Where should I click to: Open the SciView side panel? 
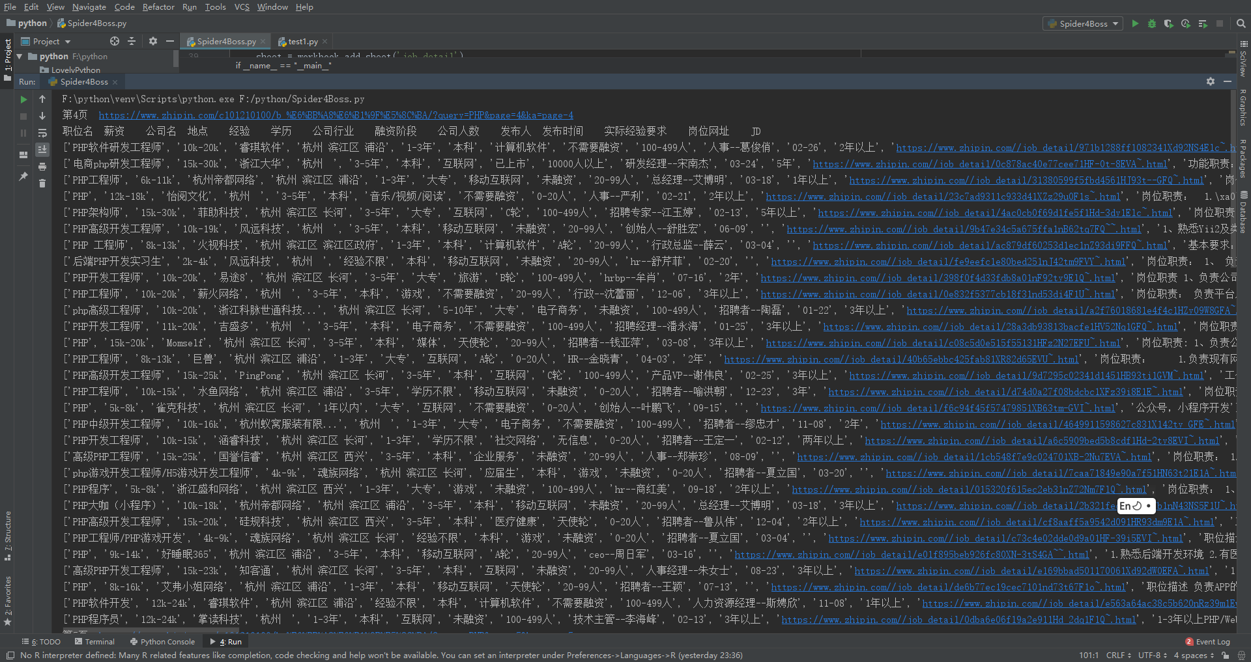(1243, 60)
